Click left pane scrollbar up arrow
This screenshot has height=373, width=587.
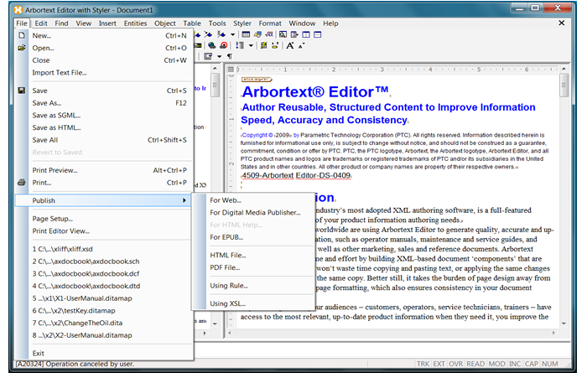[x=215, y=69]
